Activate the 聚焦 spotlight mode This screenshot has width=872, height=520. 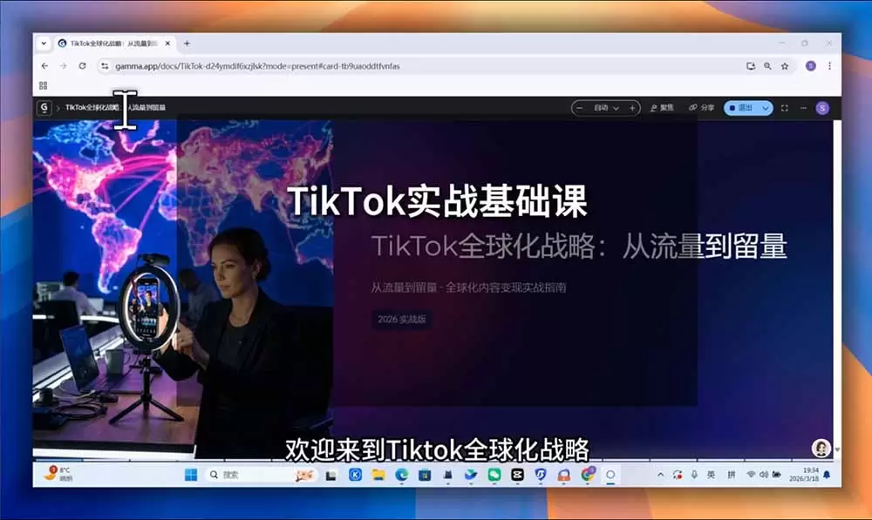[662, 108]
